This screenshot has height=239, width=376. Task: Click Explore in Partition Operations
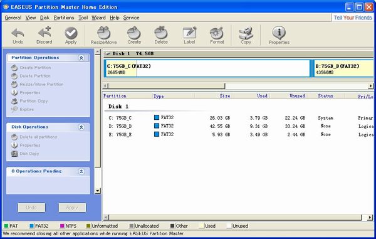pos(23,109)
